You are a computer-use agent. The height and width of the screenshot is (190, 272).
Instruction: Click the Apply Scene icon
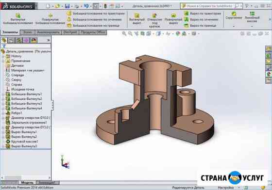184,33
